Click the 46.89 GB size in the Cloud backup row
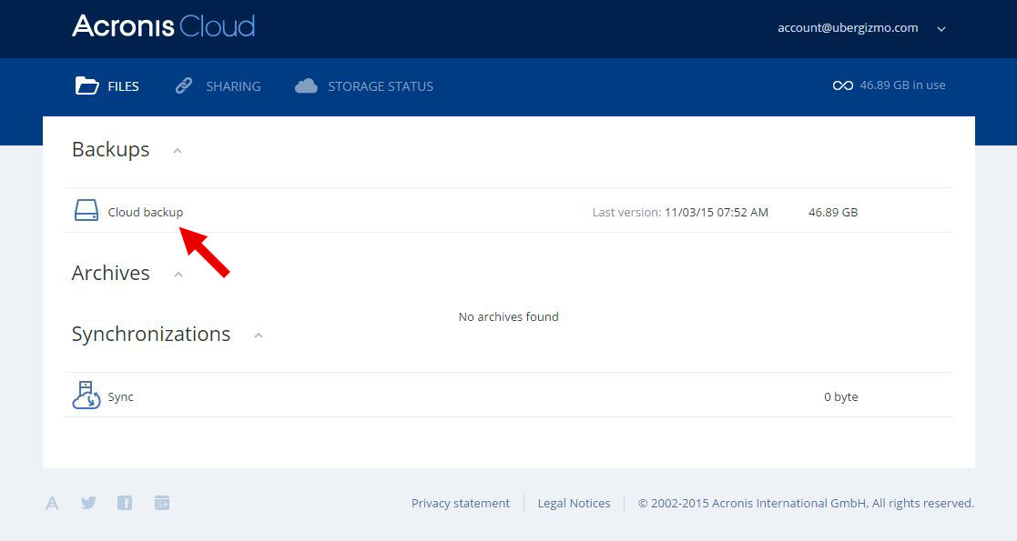The width and height of the screenshot is (1017, 541). coord(833,213)
